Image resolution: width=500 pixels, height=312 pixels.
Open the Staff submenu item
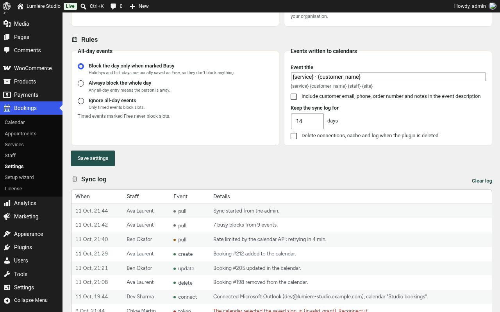(10, 156)
